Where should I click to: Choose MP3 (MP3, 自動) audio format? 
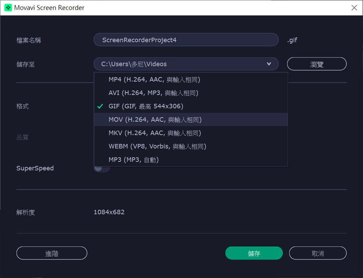point(191,160)
